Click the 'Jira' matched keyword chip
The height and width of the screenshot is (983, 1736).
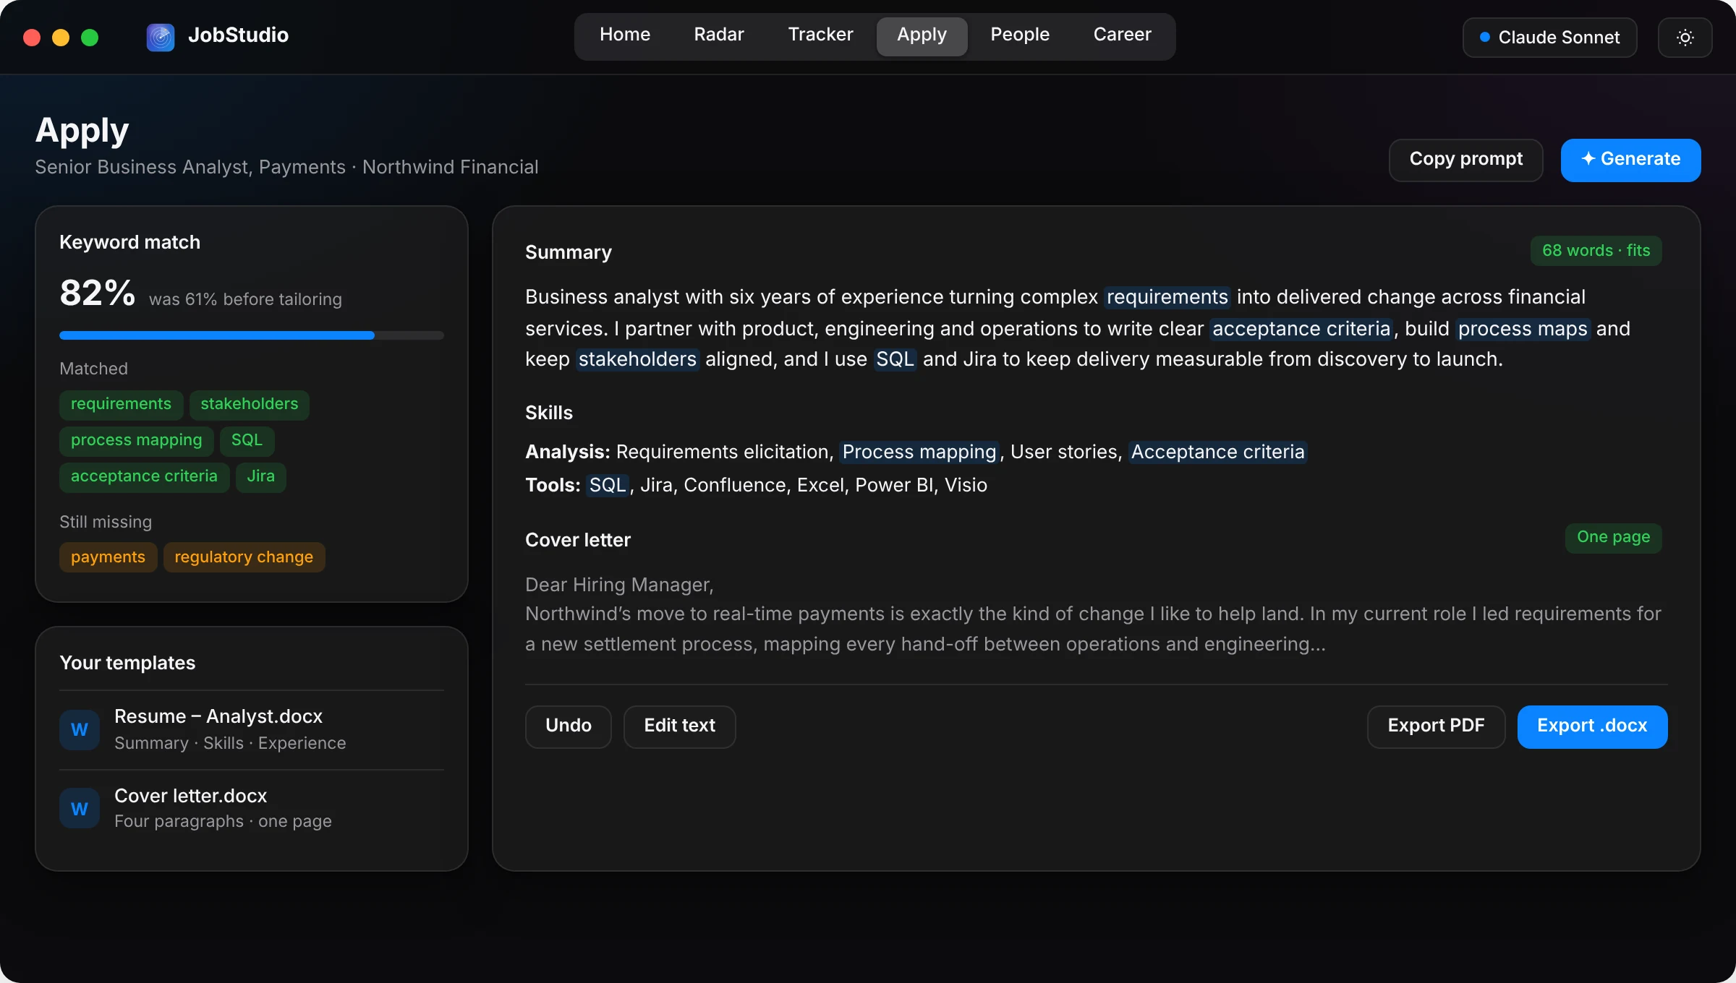coord(260,477)
